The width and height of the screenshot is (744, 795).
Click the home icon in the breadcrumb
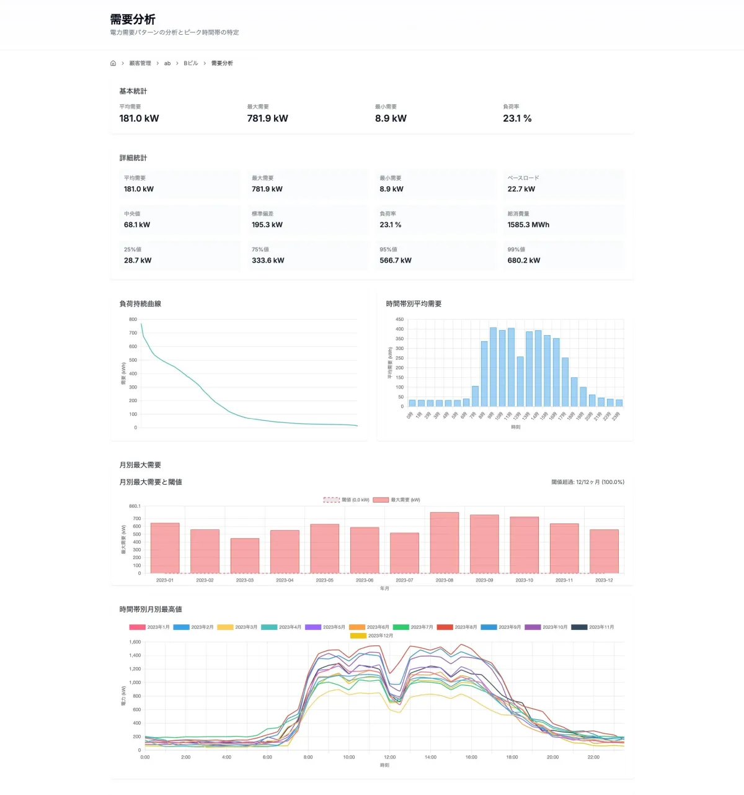click(113, 63)
